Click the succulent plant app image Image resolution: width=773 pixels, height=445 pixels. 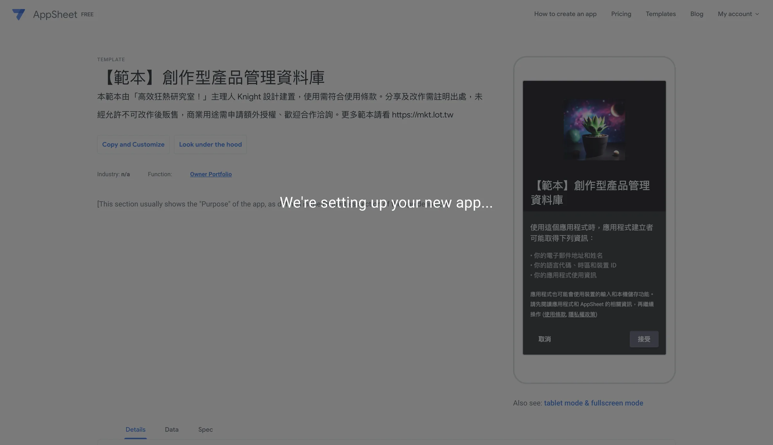tap(594, 129)
